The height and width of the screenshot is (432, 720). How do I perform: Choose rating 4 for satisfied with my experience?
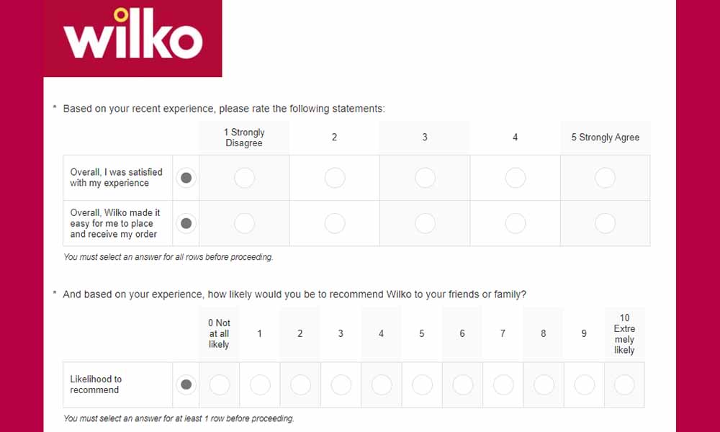pyautogui.click(x=516, y=178)
